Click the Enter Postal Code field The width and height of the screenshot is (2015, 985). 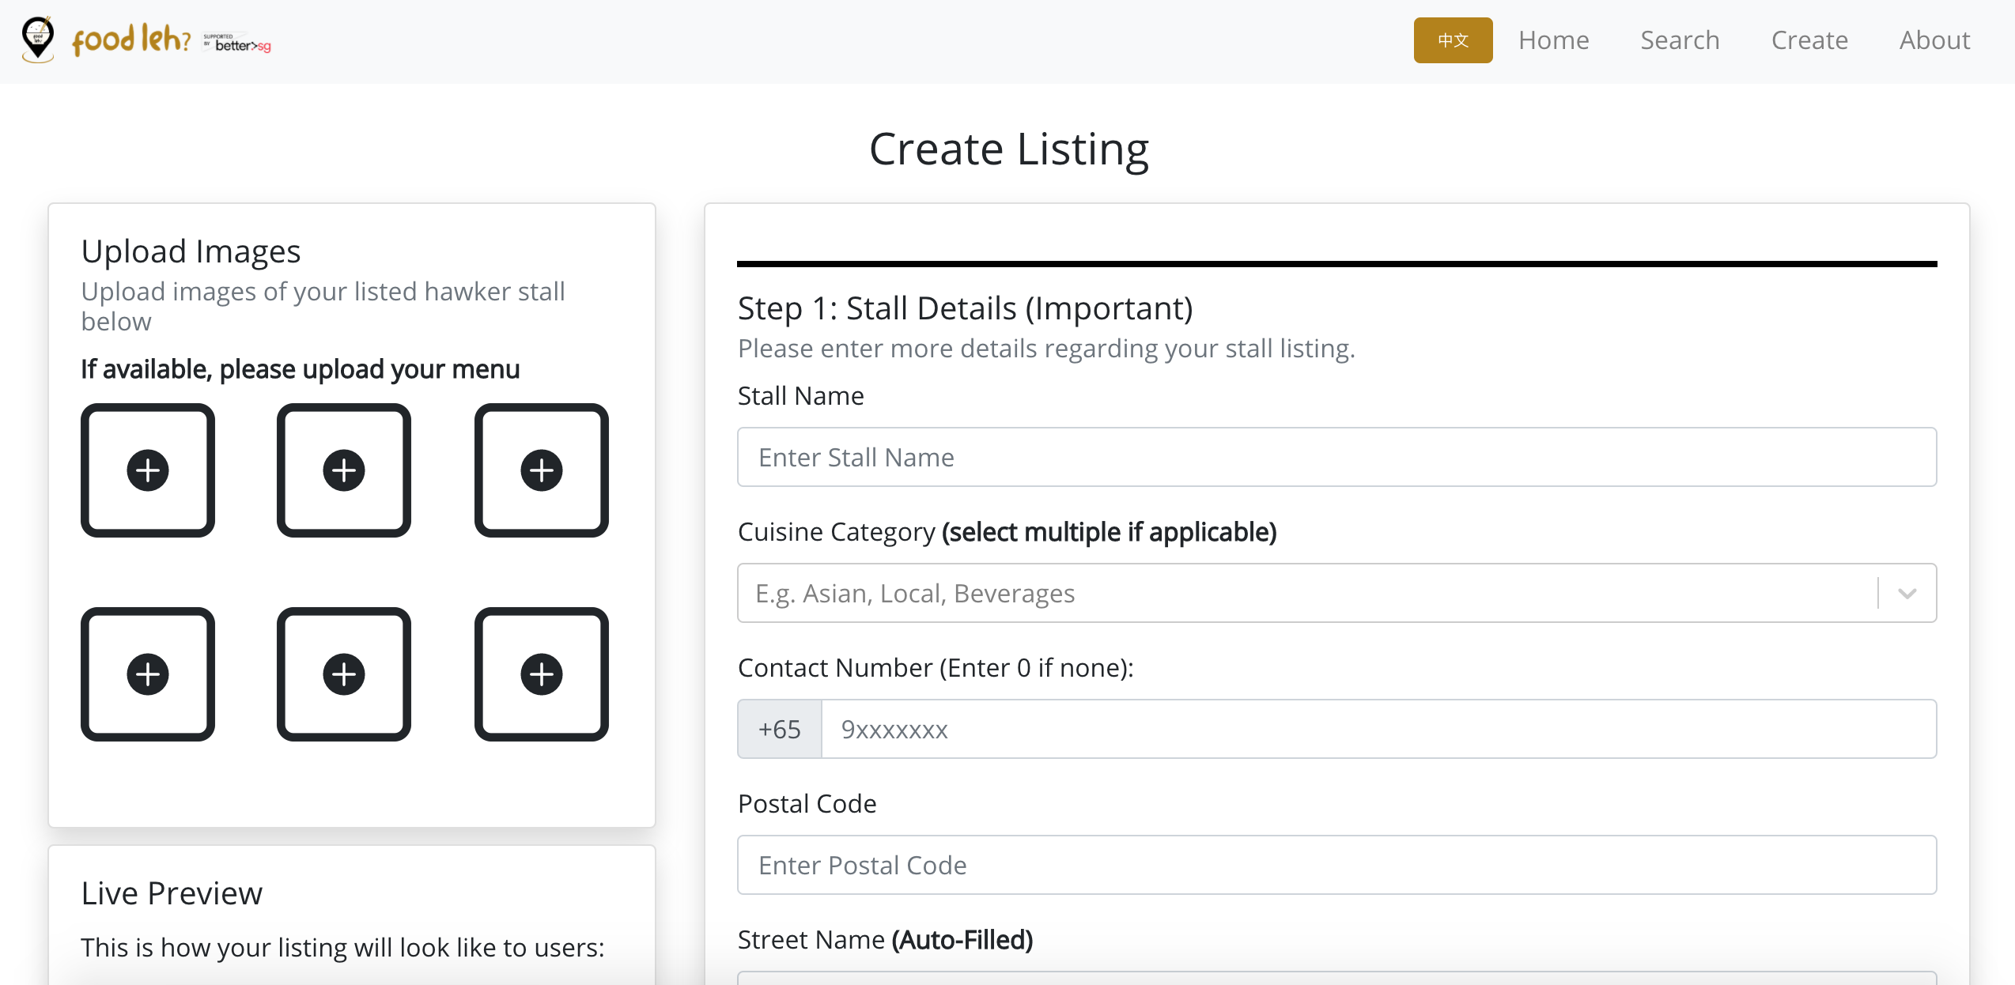(1336, 866)
